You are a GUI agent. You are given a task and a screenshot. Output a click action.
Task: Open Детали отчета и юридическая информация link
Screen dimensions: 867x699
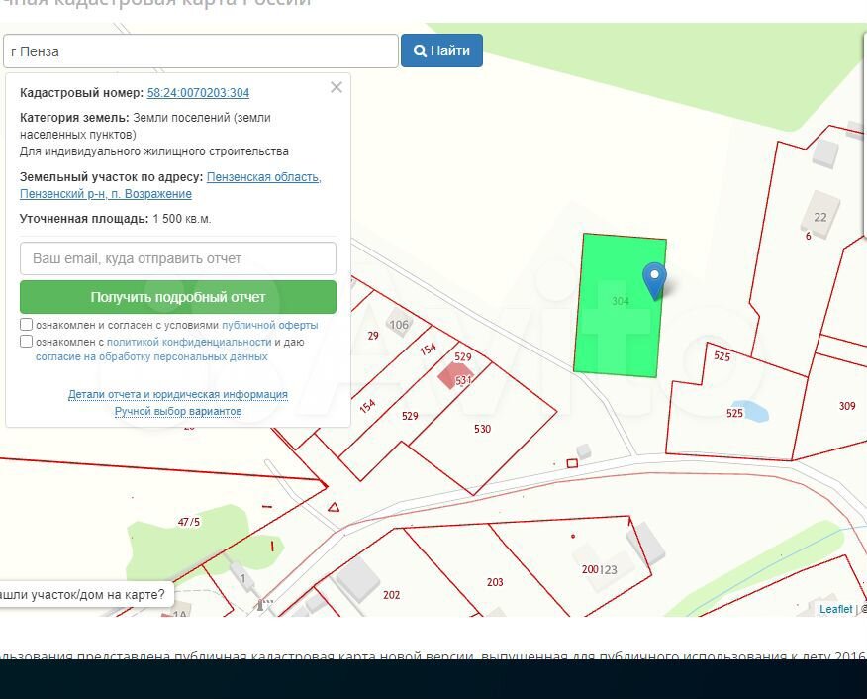[178, 394]
